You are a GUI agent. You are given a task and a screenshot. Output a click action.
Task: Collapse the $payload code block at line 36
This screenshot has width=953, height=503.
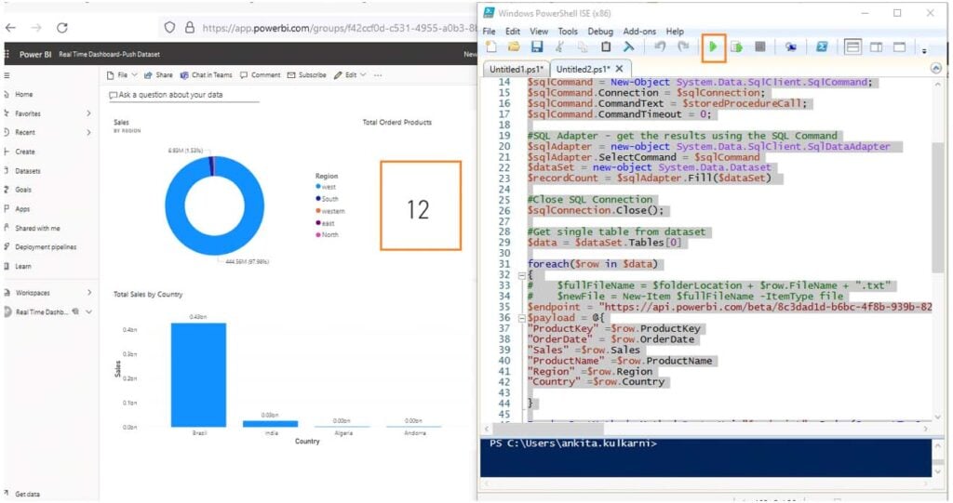point(521,318)
